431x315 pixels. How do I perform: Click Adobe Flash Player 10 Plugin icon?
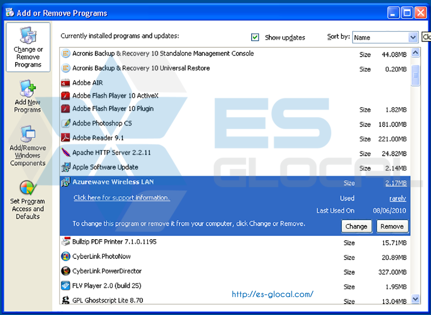pyautogui.click(x=66, y=109)
